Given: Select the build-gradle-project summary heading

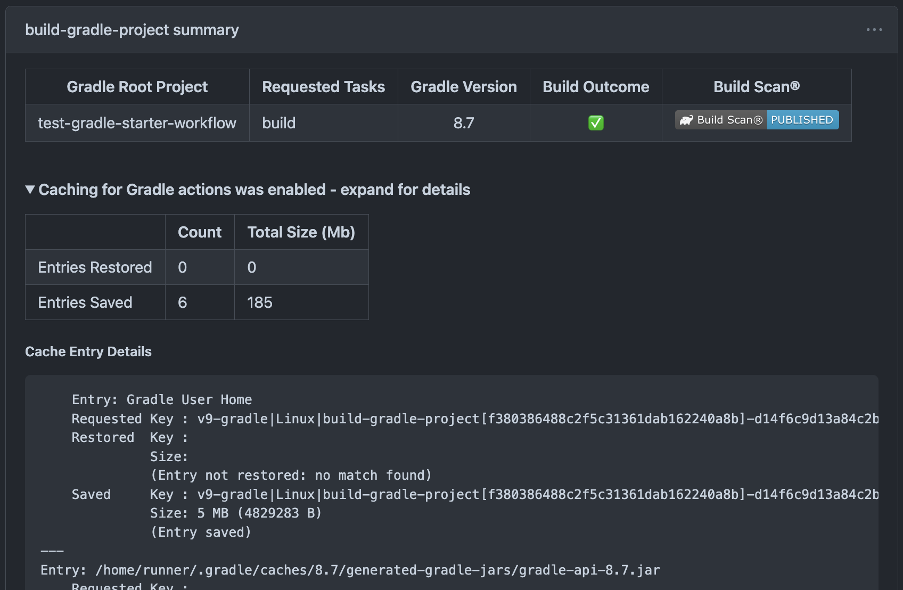Looking at the screenshot, I should [132, 30].
